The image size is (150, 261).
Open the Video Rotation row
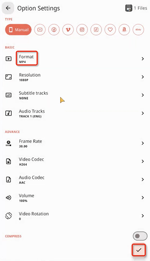coord(75,216)
